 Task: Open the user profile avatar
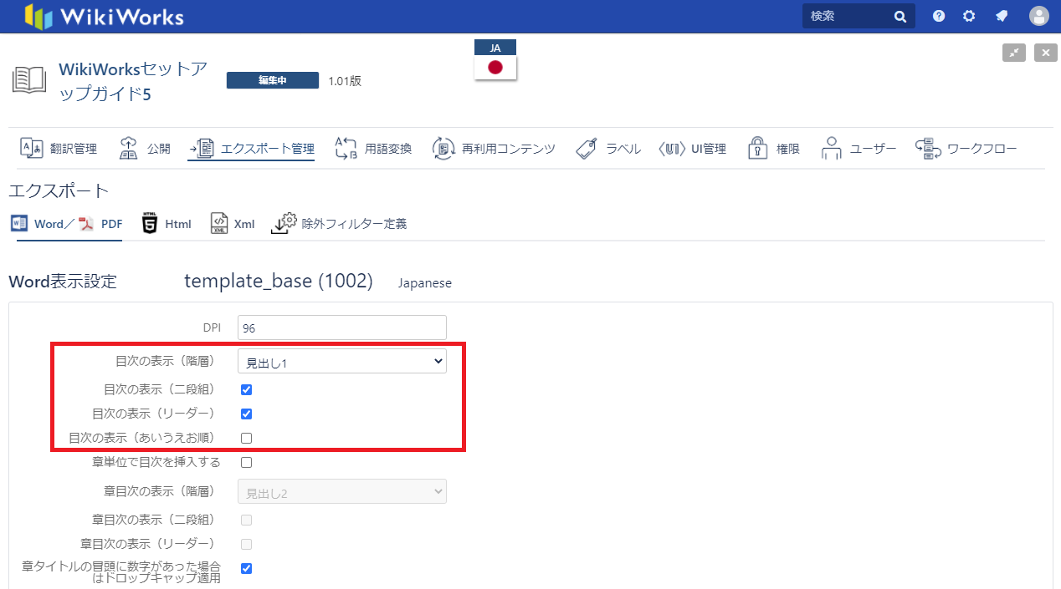click(x=1038, y=16)
